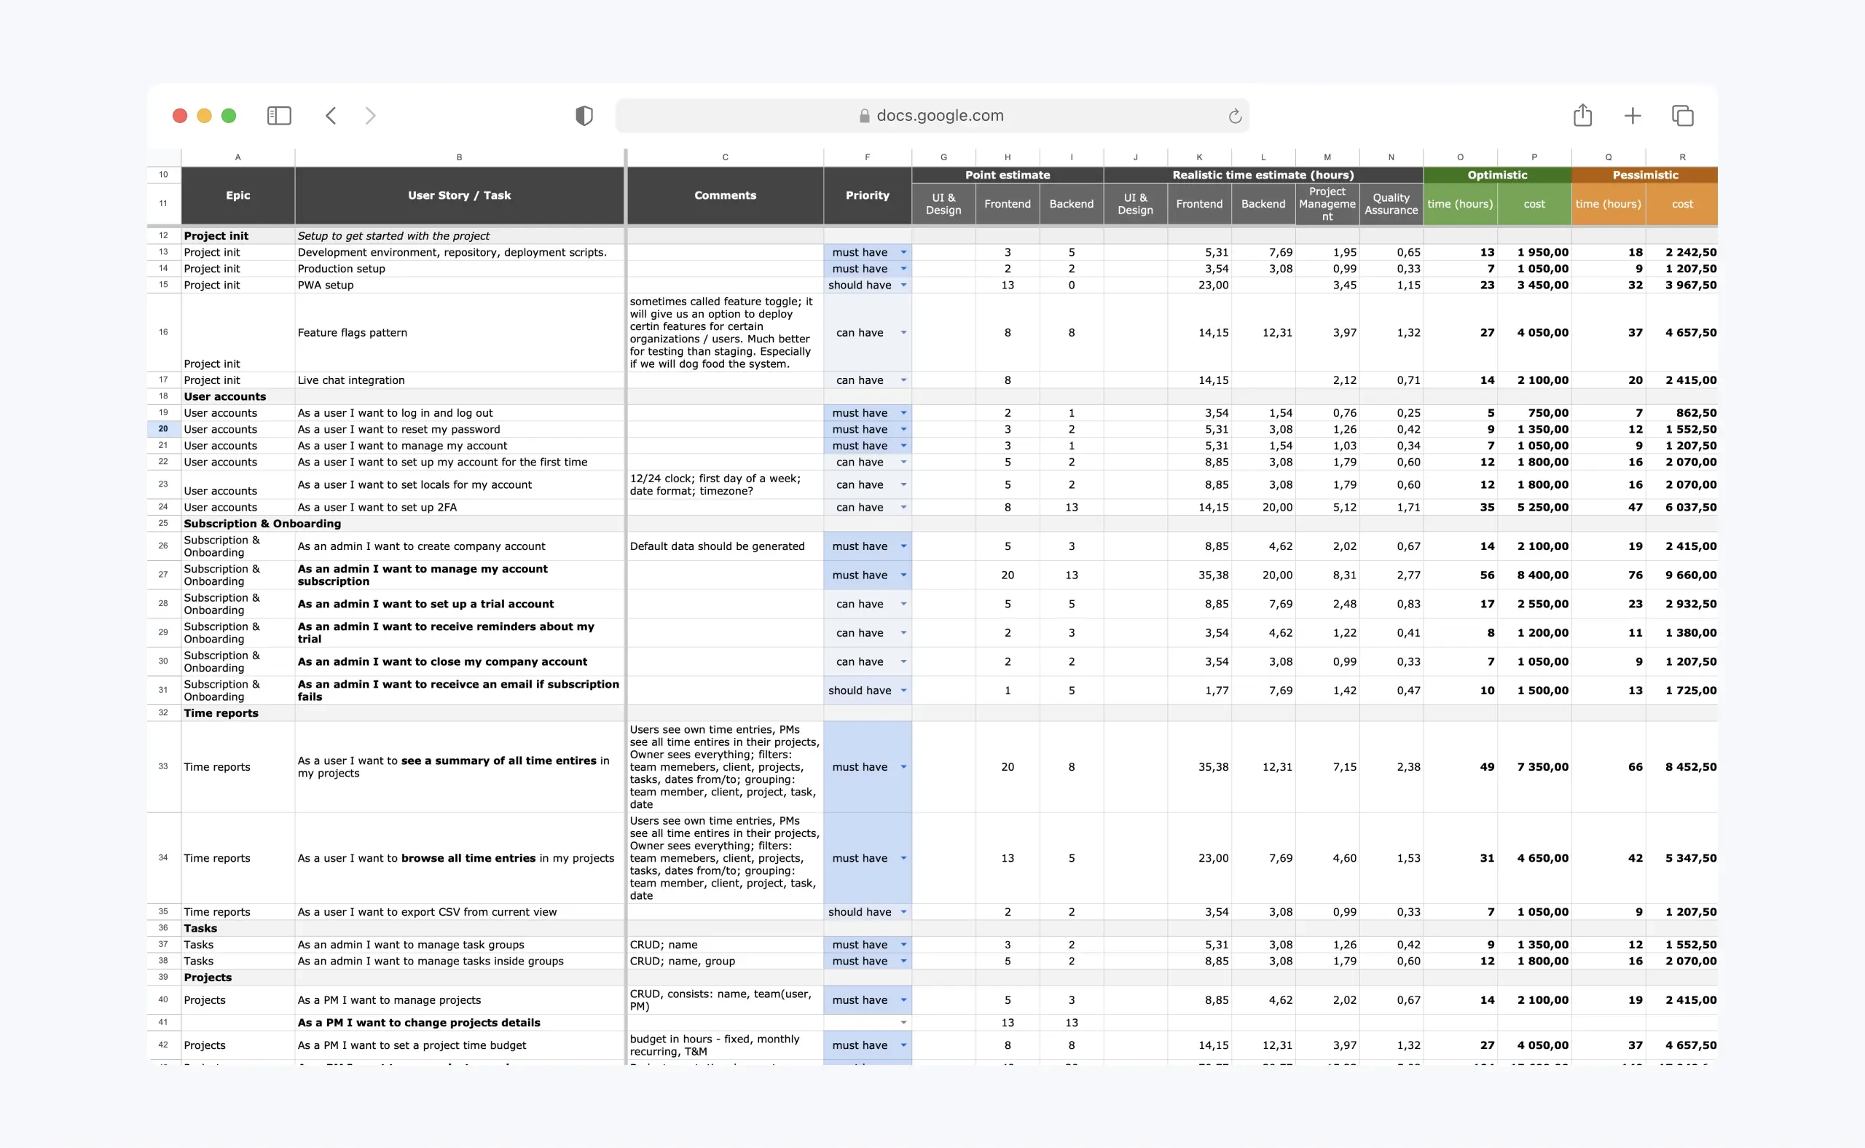This screenshot has width=1865, height=1148.
Task: Open the empty priority dropdown in row 41
Action: [903, 1023]
